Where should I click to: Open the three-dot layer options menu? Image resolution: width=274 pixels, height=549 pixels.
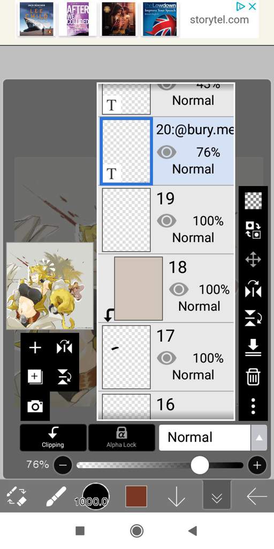tap(253, 406)
